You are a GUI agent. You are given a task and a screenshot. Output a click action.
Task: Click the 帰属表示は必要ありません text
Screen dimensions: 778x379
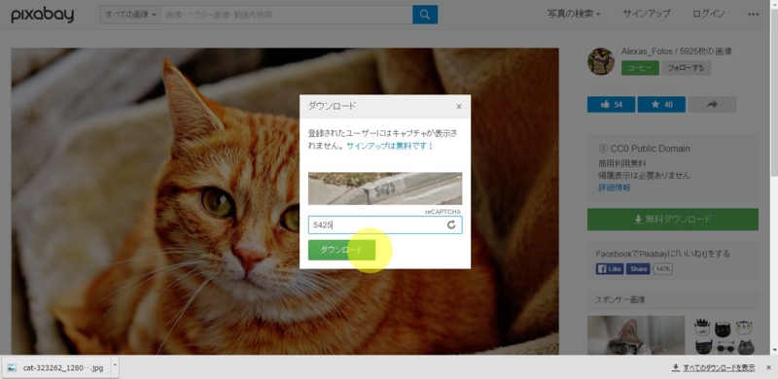point(644,175)
